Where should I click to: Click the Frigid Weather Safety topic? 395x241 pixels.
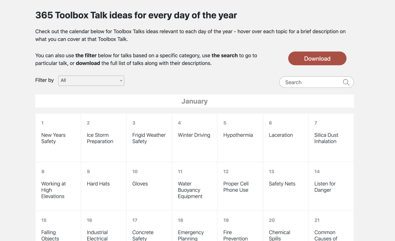(149, 138)
